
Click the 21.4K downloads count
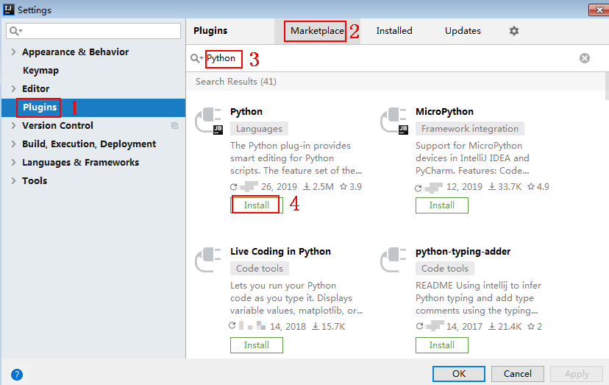click(x=505, y=327)
